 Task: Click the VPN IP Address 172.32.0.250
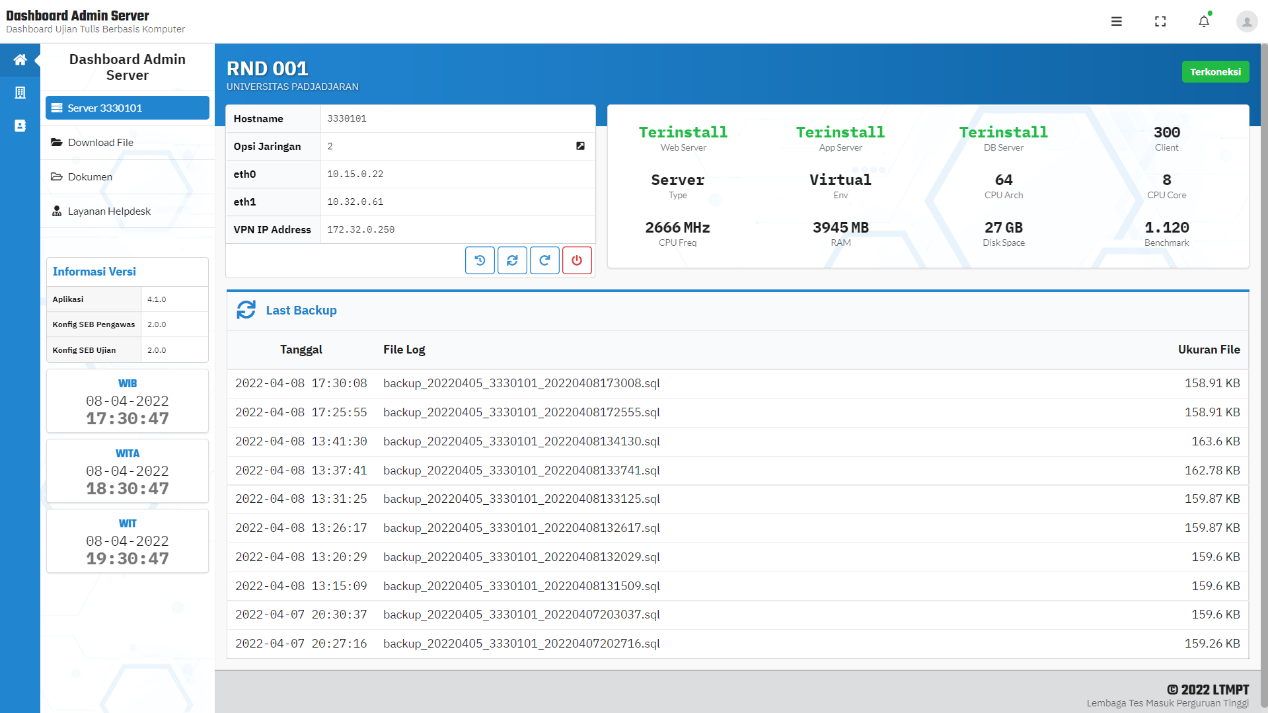click(361, 230)
